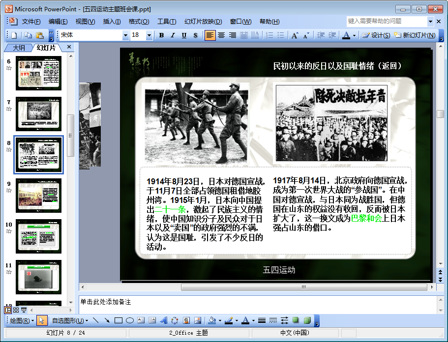Increase indent level icon

pos(332,35)
